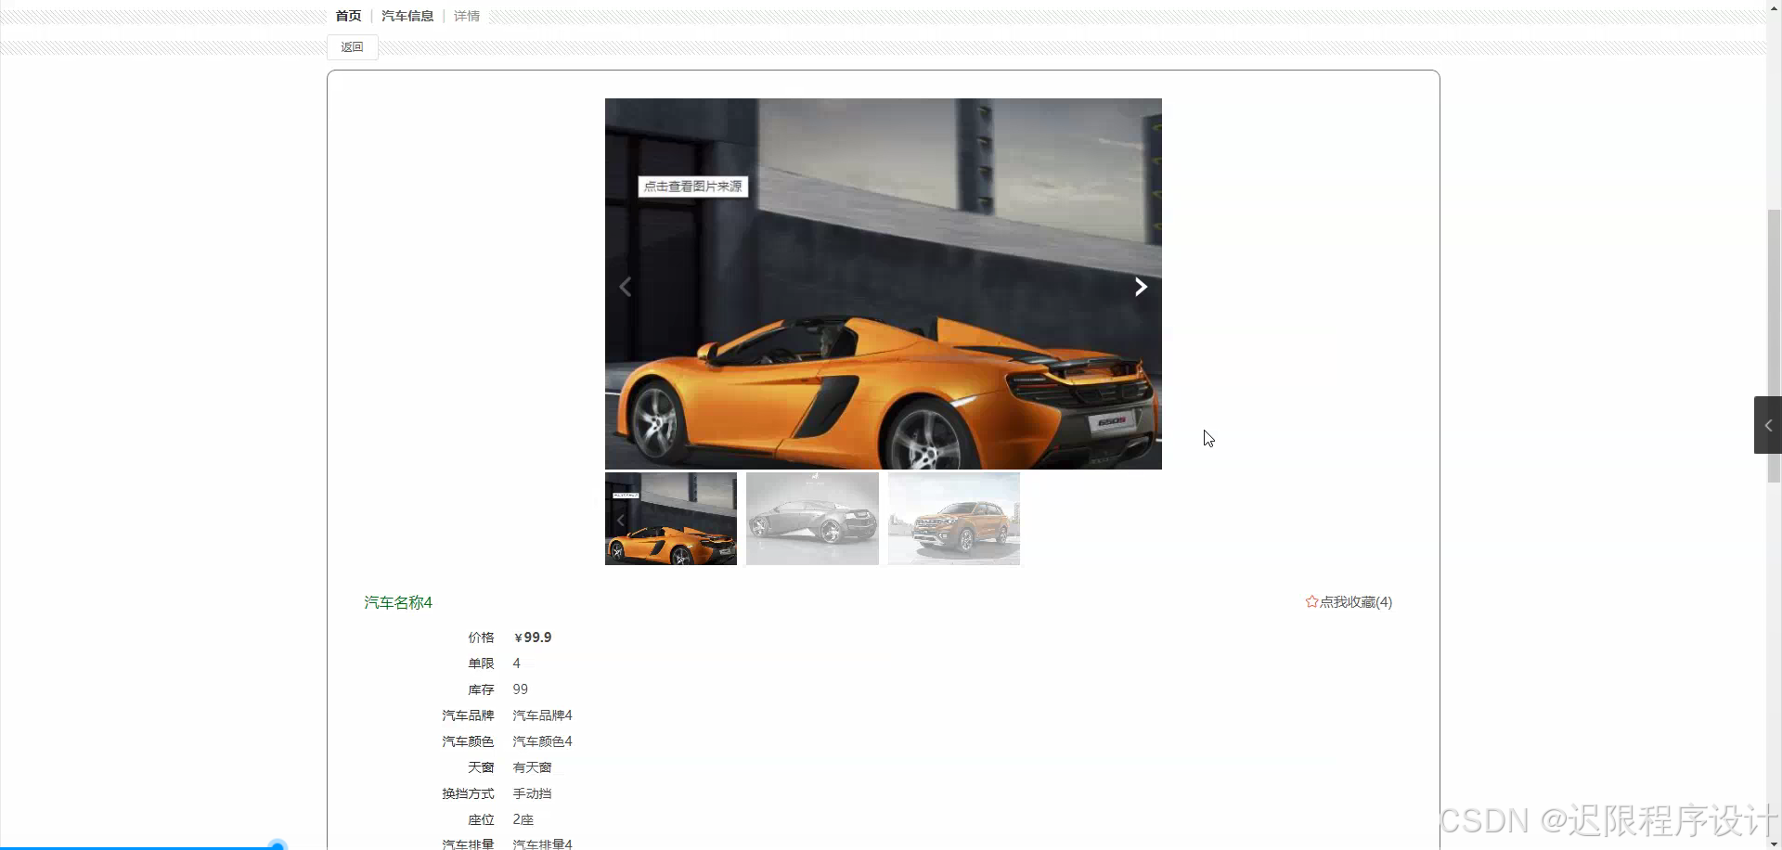Advance the carousel with the right arrow
The width and height of the screenshot is (1782, 850).
pos(1140,286)
